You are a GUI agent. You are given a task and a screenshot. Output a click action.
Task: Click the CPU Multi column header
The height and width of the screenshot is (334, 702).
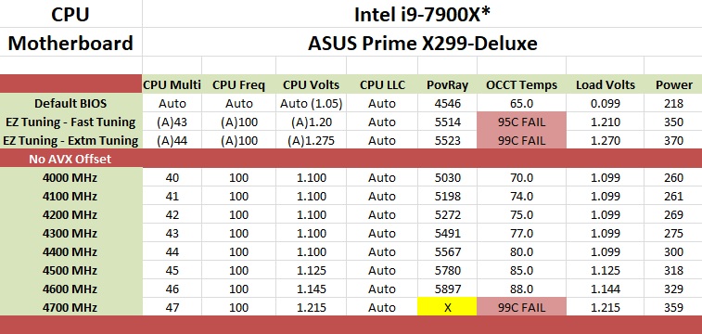tap(172, 84)
